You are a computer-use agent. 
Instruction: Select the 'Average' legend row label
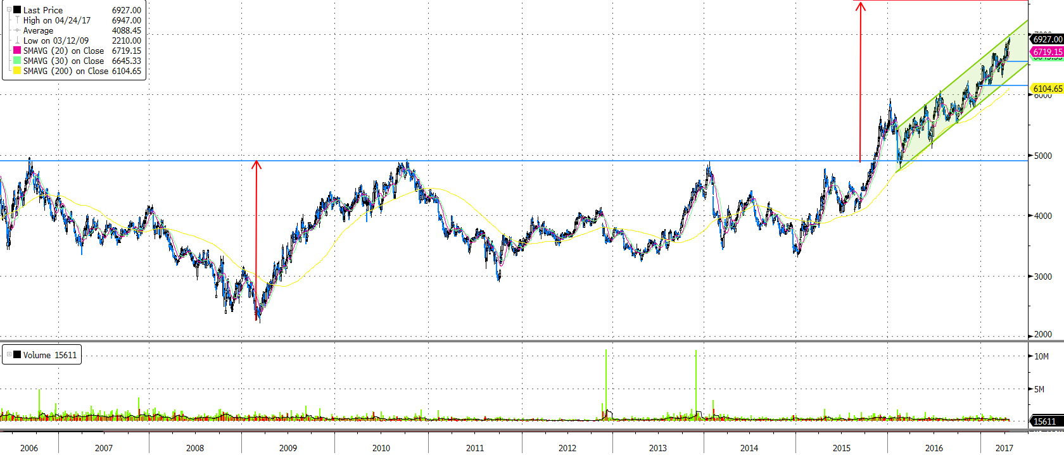point(38,30)
